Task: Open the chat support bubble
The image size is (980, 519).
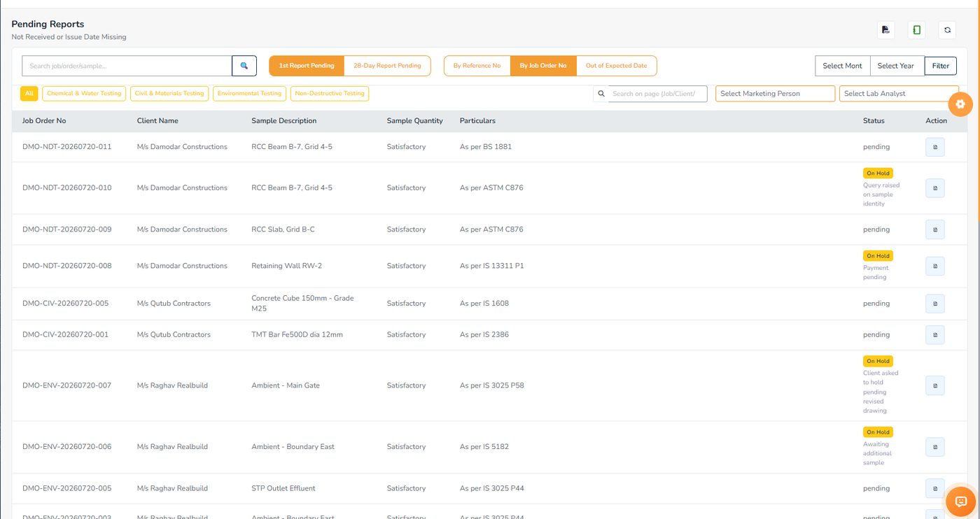Action: coord(961,501)
